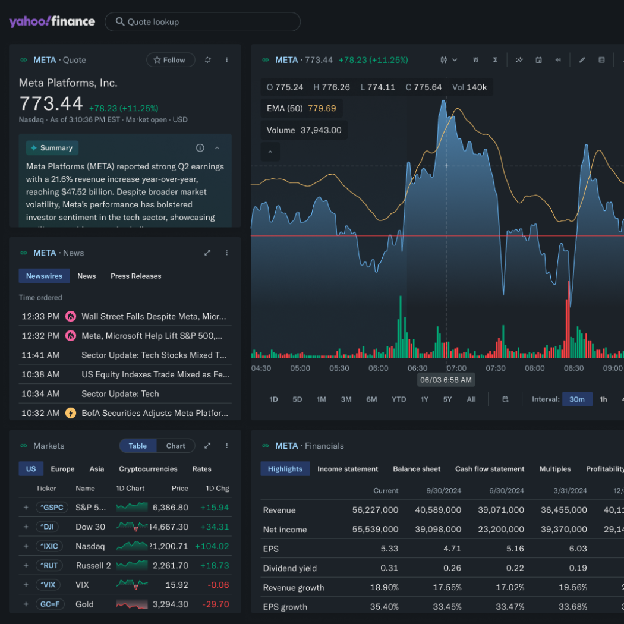Screen dimensions: 624x624
Task: Click the lightning icon on 10:32 AM news
Action: click(71, 414)
